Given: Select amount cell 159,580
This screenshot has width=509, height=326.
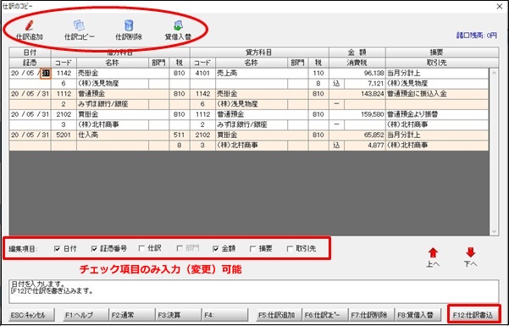Looking at the screenshot, I should click(357, 114).
